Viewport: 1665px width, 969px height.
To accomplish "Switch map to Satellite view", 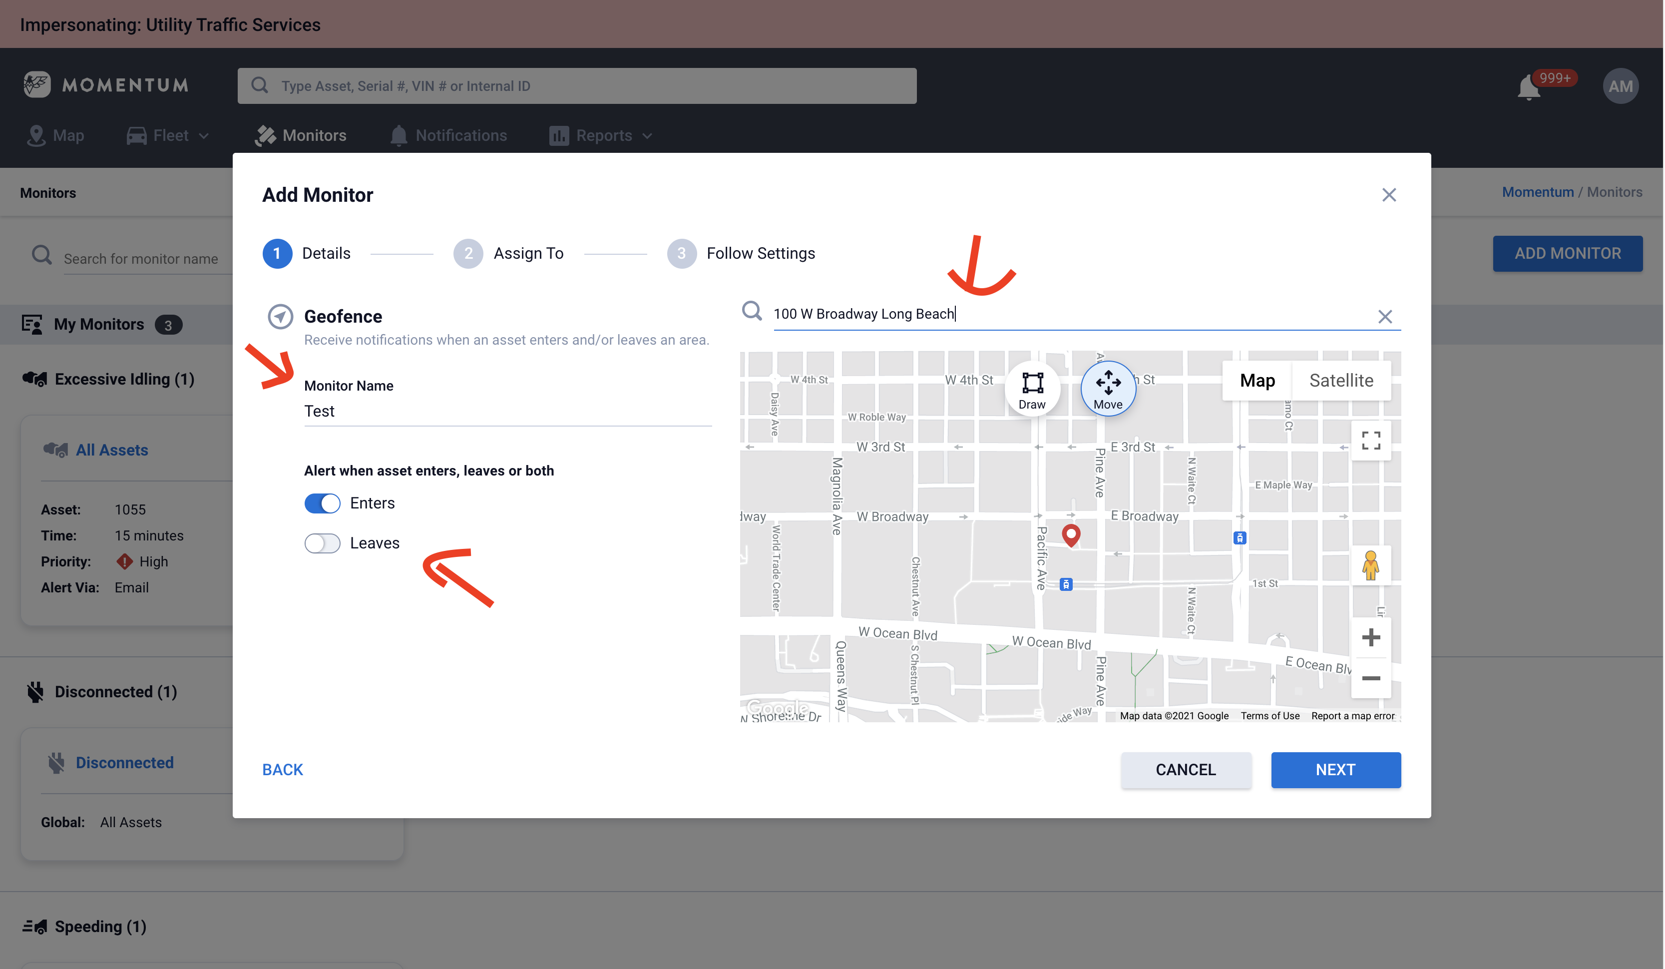I will click(x=1340, y=380).
